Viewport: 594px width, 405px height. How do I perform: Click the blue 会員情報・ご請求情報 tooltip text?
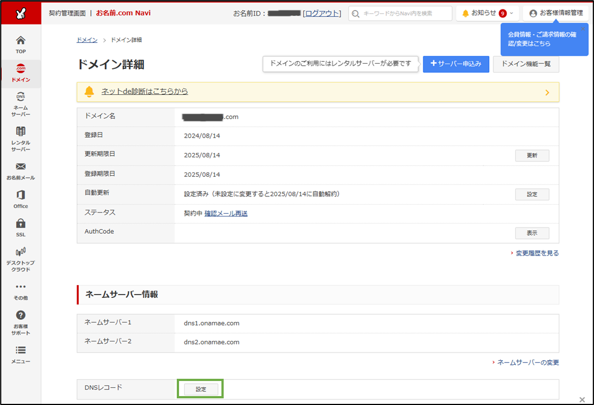[542, 39]
